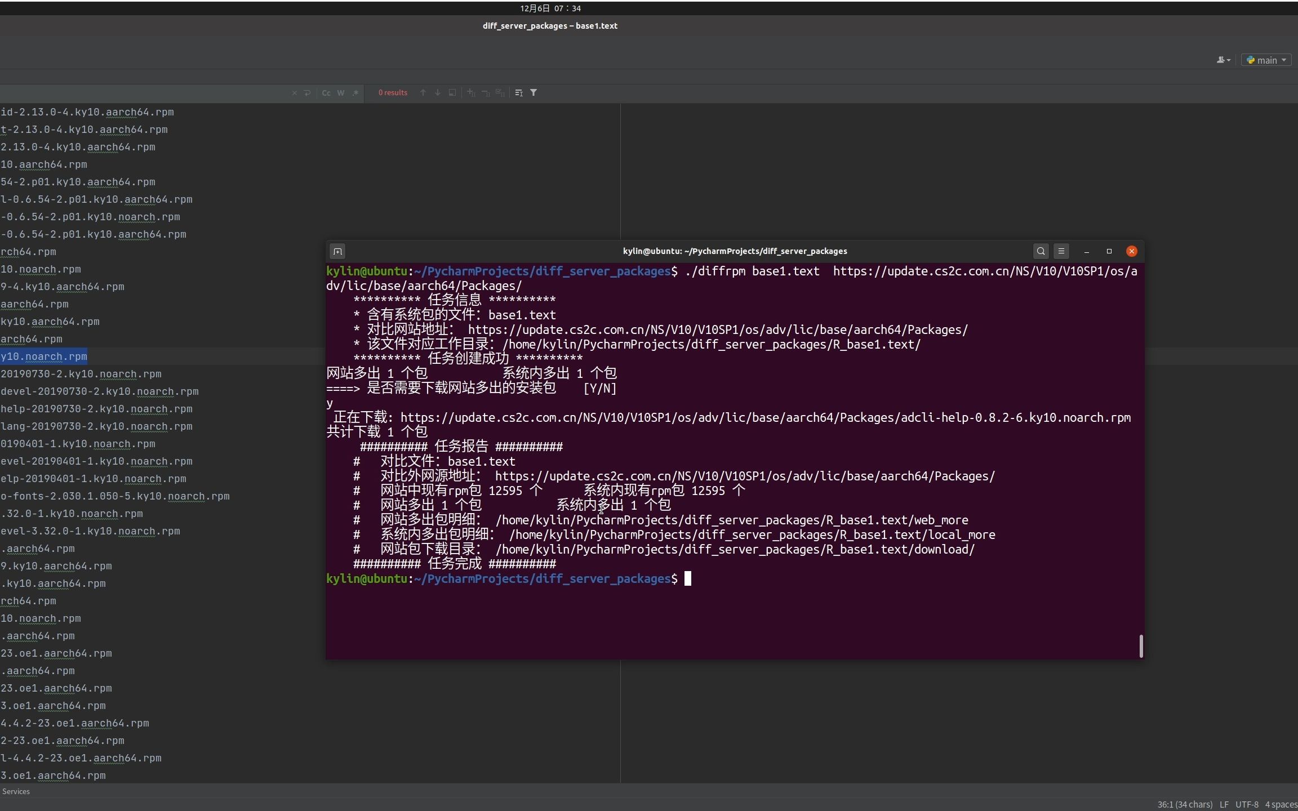Click terminal search magnifier icon
The height and width of the screenshot is (811, 1298).
[1041, 251]
